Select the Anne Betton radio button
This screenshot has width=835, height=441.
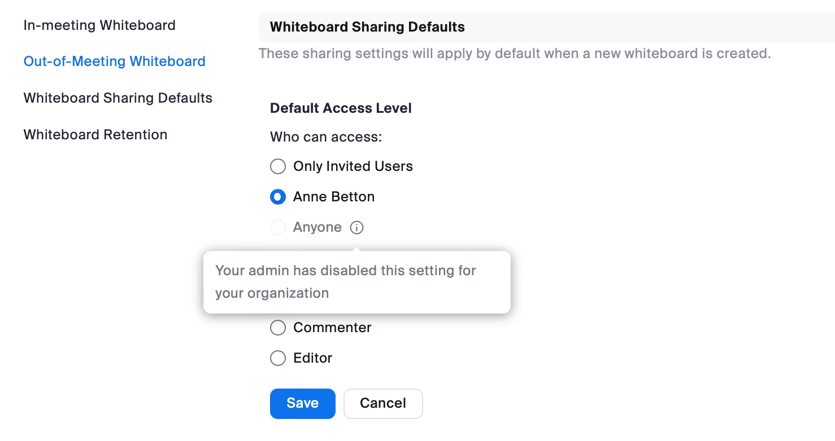278,197
